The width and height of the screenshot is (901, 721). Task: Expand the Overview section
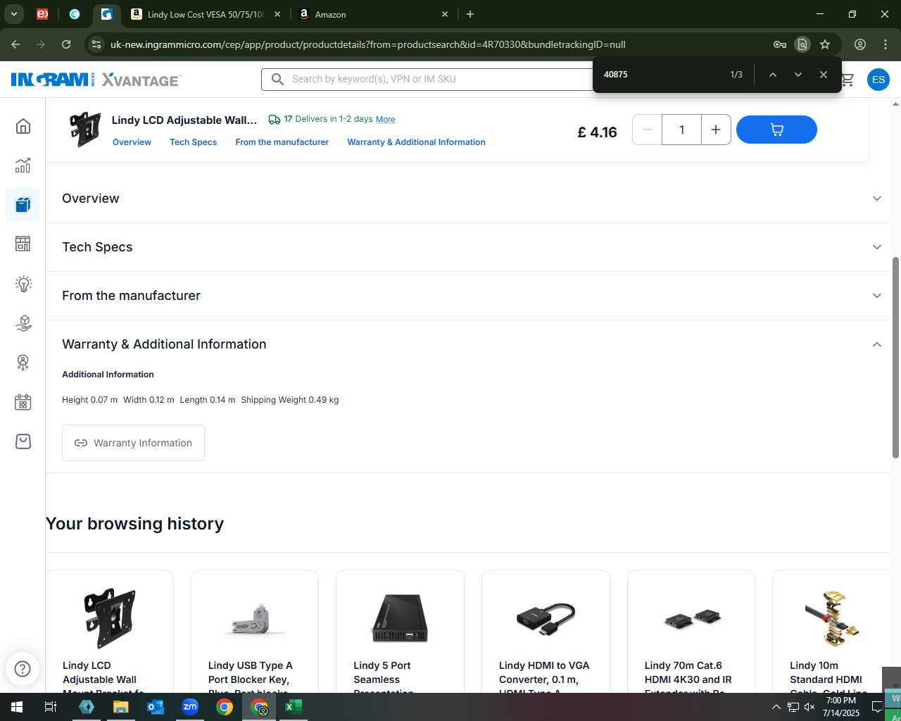click(x=468, y=199)
